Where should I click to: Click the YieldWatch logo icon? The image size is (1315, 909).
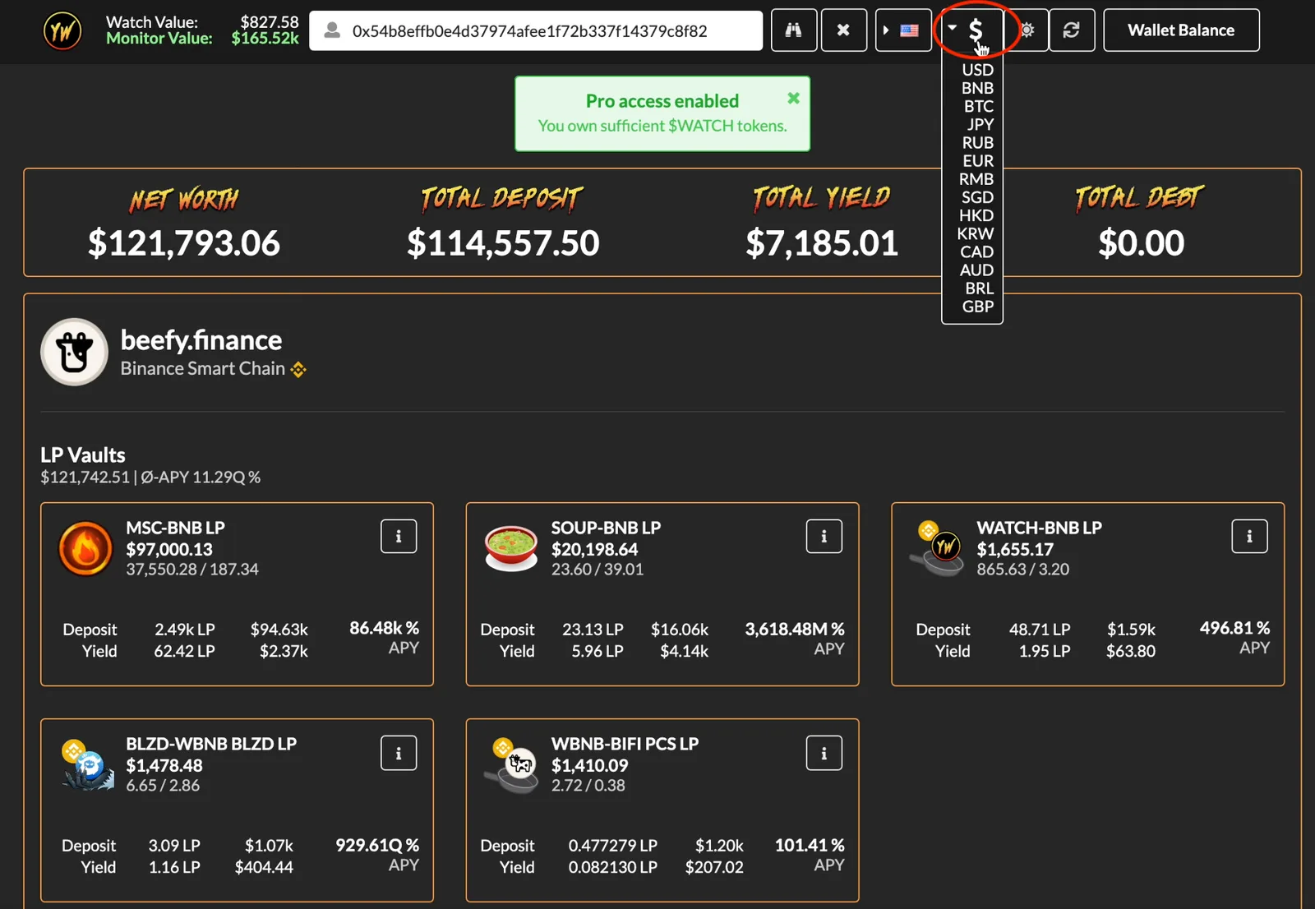click(62, 31)
